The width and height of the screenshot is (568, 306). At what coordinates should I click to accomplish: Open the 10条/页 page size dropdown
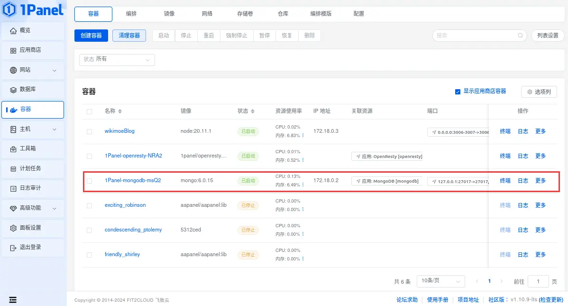[440, 281]
